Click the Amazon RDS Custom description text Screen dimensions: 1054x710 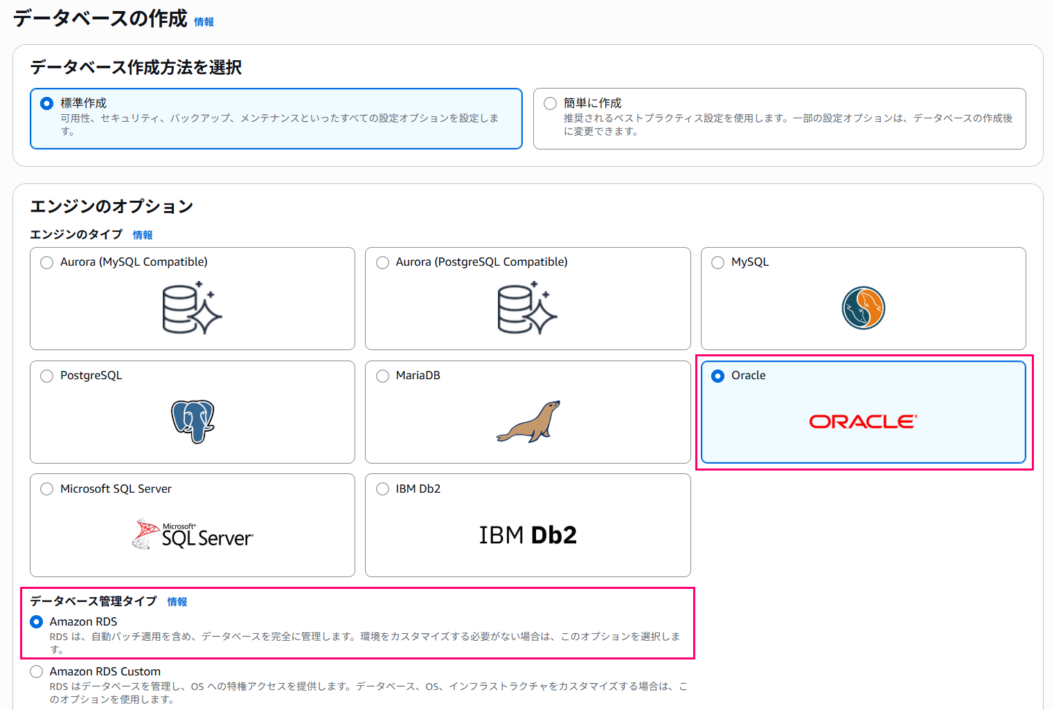coord(368,693)
